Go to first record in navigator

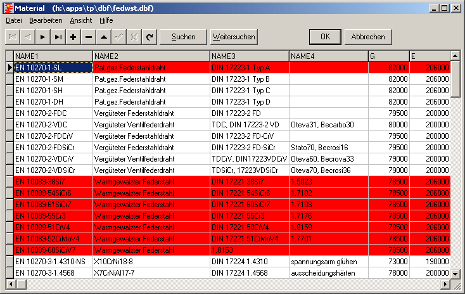(13, 37)
